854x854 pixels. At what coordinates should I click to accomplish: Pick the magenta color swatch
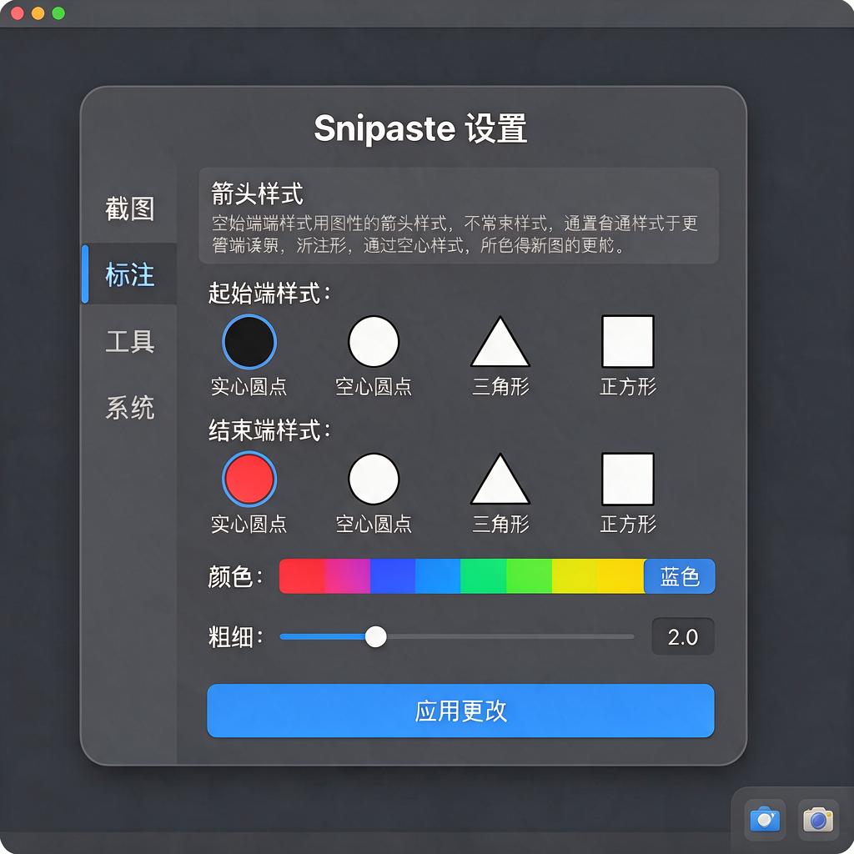point(348,576)
